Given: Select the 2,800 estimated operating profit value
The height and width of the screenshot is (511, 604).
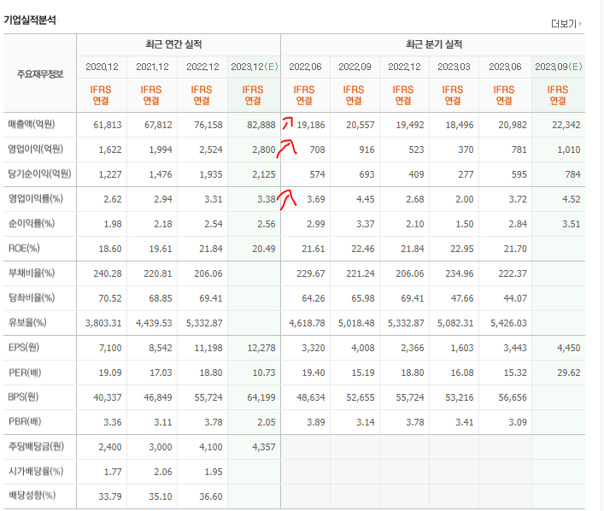Looking at the screenshot, I should pos(264,150).
